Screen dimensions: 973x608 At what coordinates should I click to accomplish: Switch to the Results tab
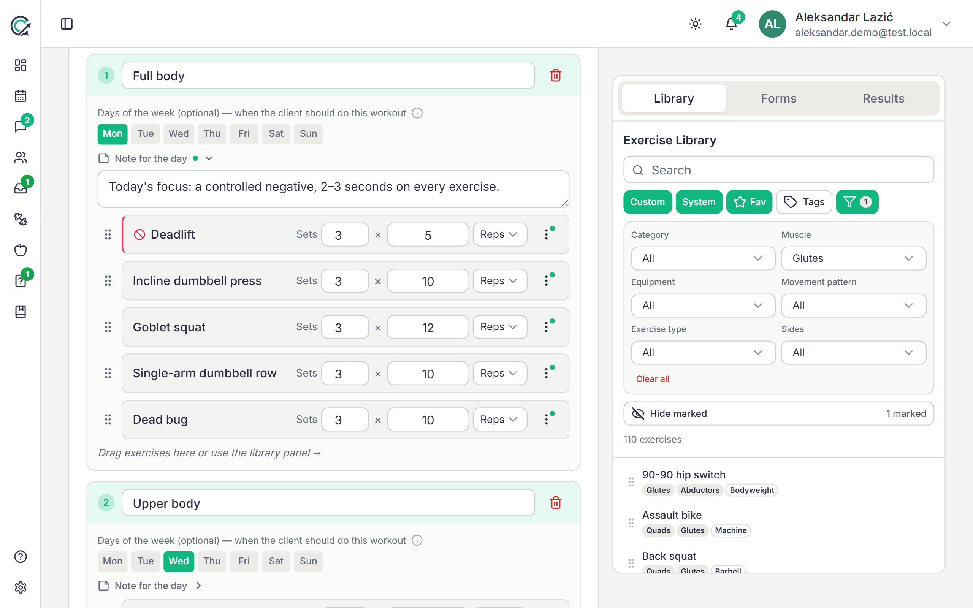(883, 98)
